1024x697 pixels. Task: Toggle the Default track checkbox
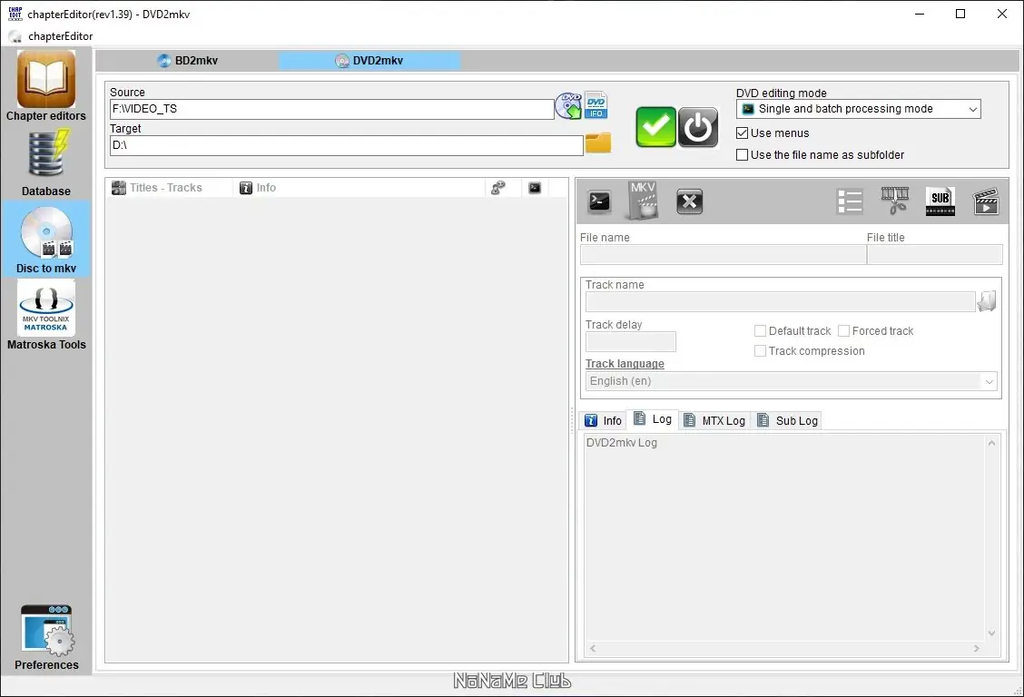[x=760, y=331]
